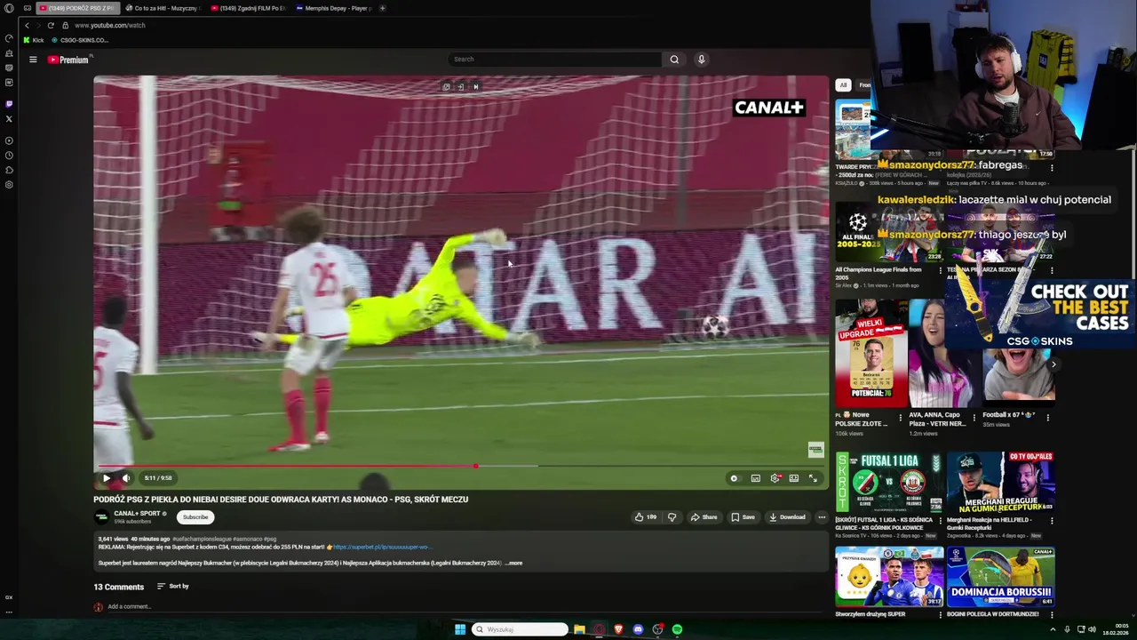Open YouTube hamburger guide menu
The height and width of the screenshot is (640, 1137).
[33, 60]
